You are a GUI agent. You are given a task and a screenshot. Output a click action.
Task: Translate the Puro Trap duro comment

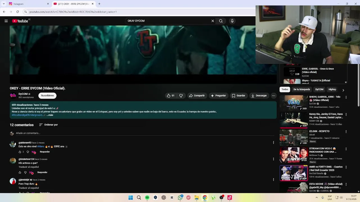29,188
